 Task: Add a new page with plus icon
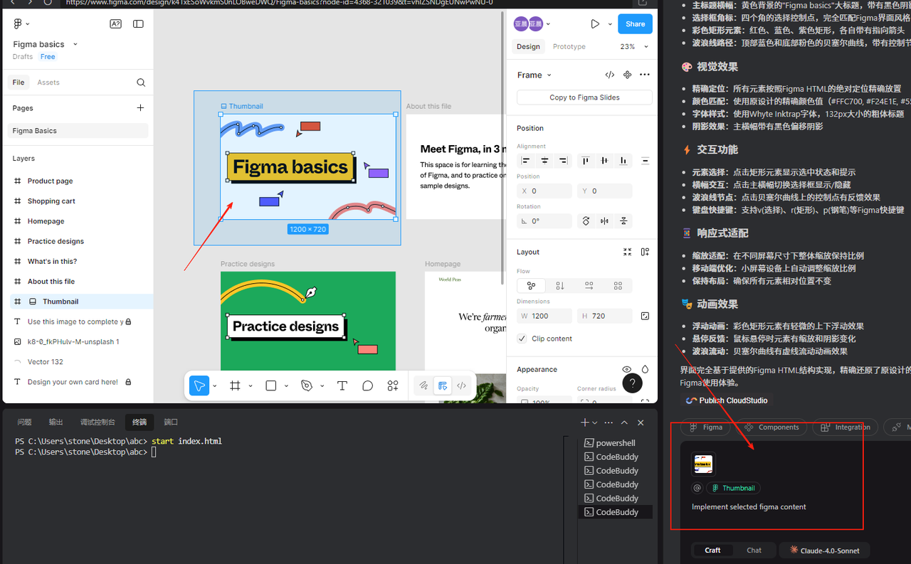140,108
